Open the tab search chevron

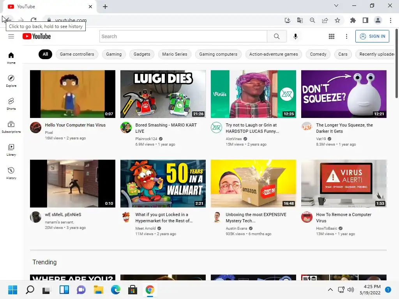[336, 5]
